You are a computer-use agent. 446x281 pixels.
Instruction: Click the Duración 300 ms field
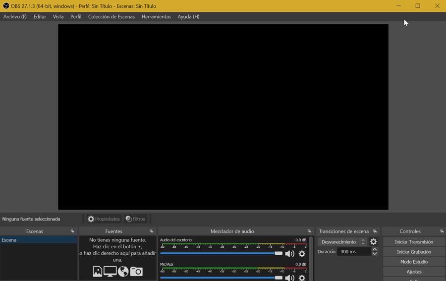[x=354, y=252]
